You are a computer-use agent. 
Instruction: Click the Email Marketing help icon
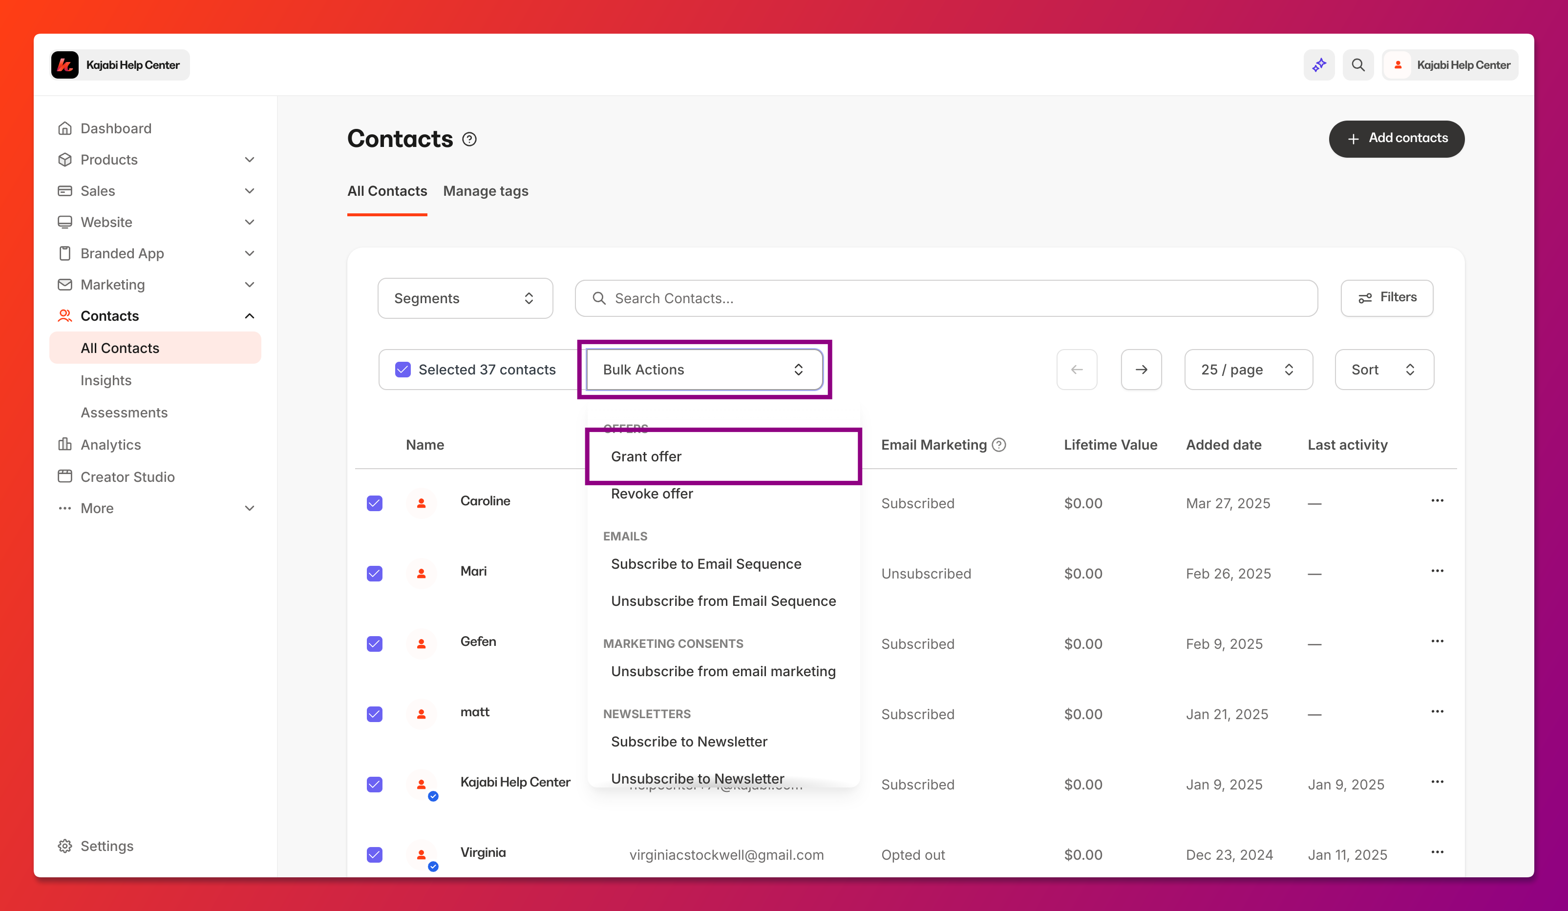(998, 445)
